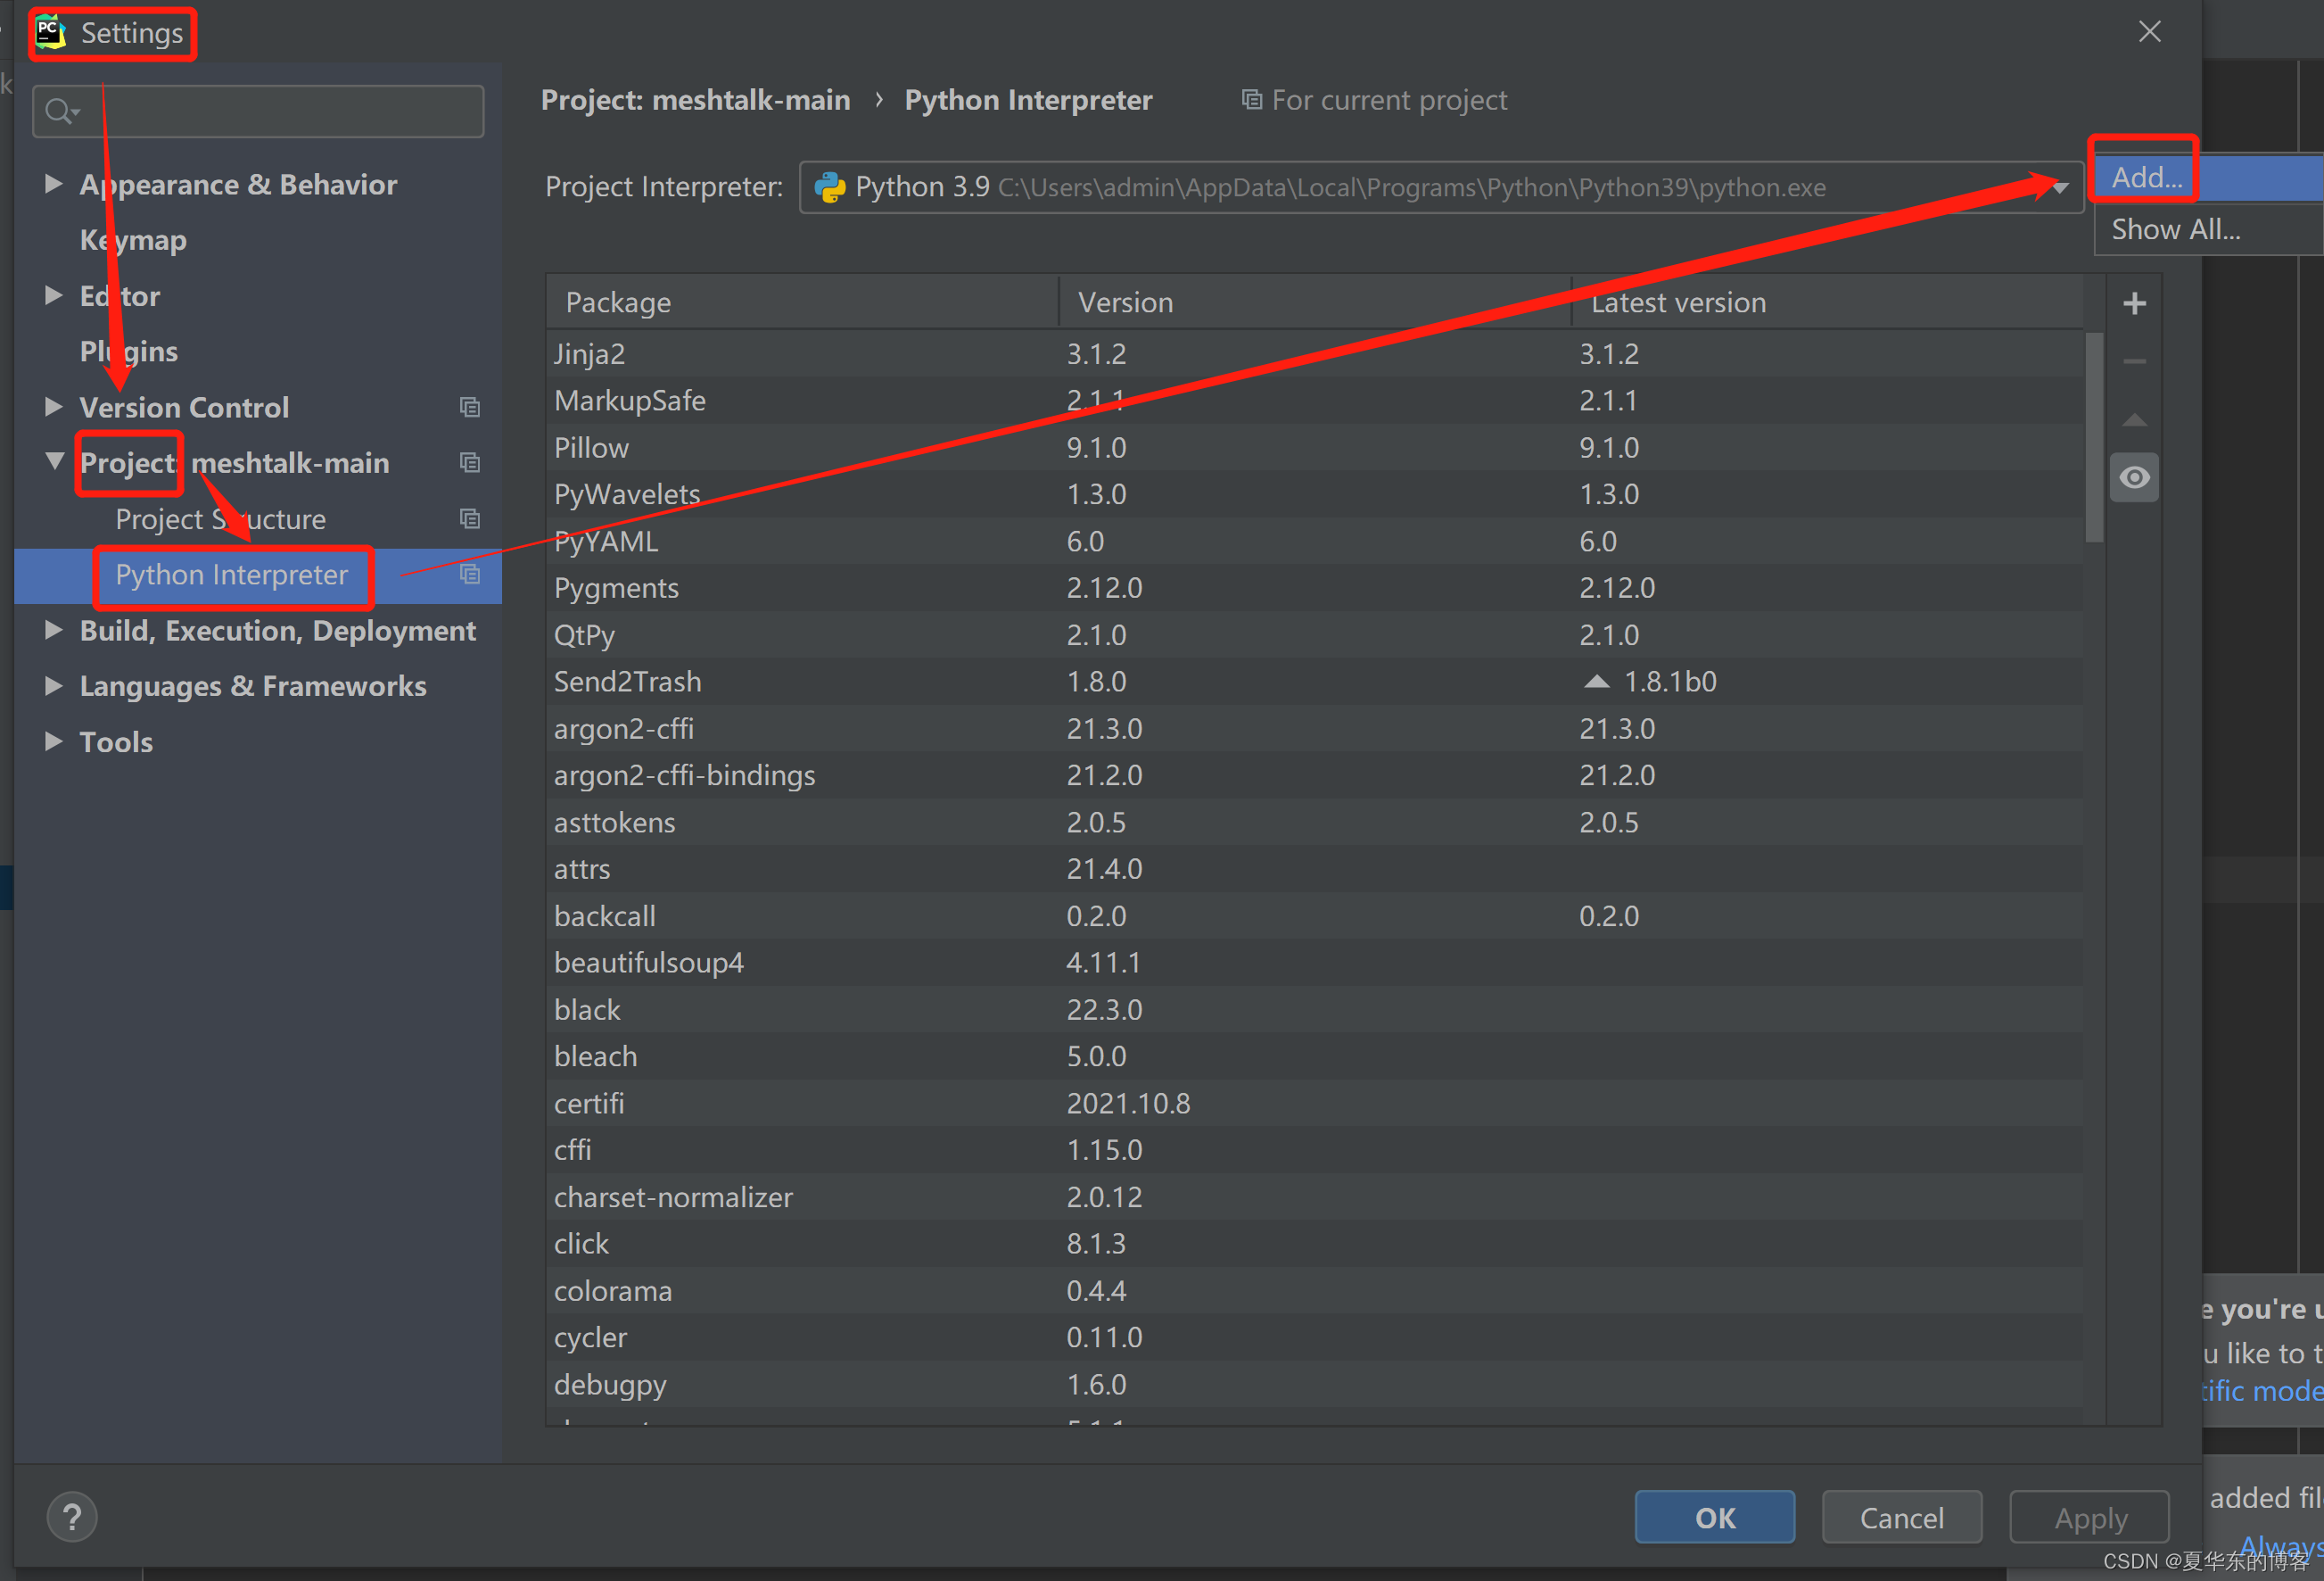Click project-level icon beside Project Structure
The image size is (2324, 1581).
469,518
